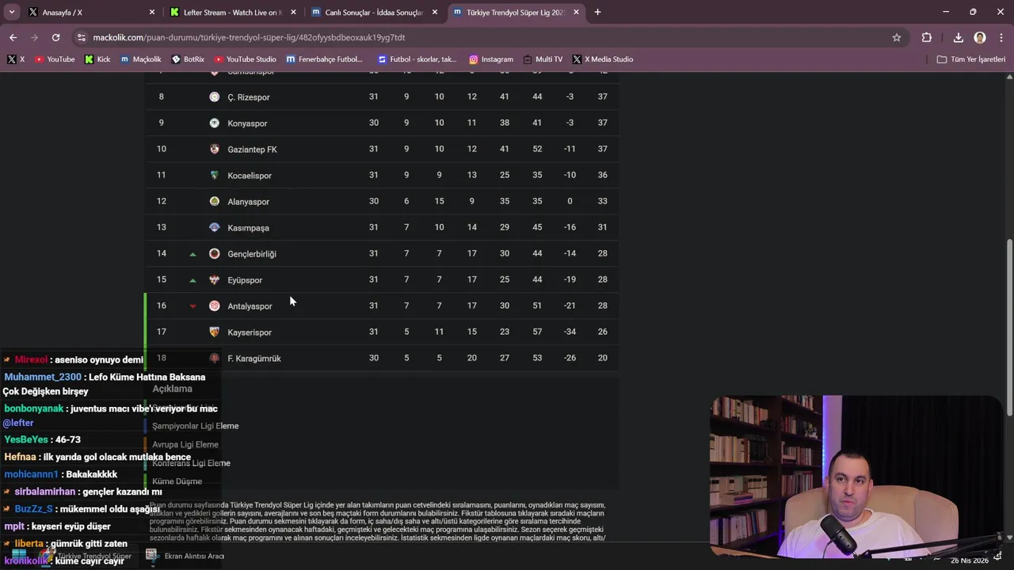Click the Kasımpaşa team logo
This screenshot has height=570, width=1014.
point(214,227)
